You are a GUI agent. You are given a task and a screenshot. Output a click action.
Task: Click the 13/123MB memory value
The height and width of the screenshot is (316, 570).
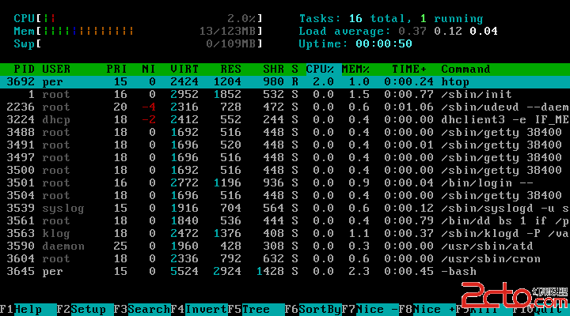tap(227, 31)
